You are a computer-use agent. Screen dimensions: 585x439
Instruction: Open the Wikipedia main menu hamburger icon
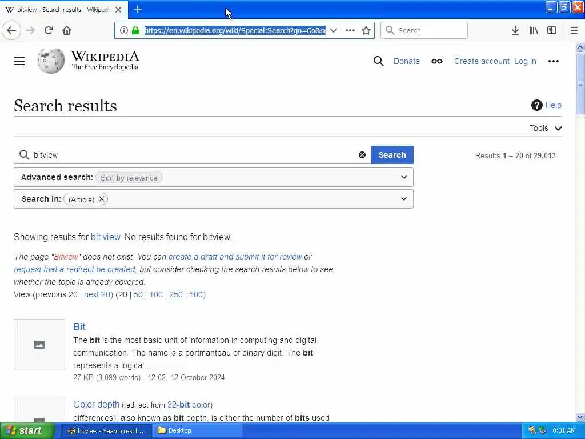coord(19,61)
